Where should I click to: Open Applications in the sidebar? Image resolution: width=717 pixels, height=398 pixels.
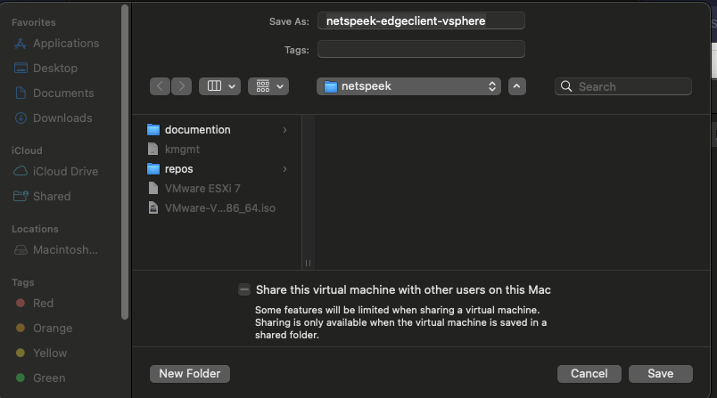coord(65,44)
